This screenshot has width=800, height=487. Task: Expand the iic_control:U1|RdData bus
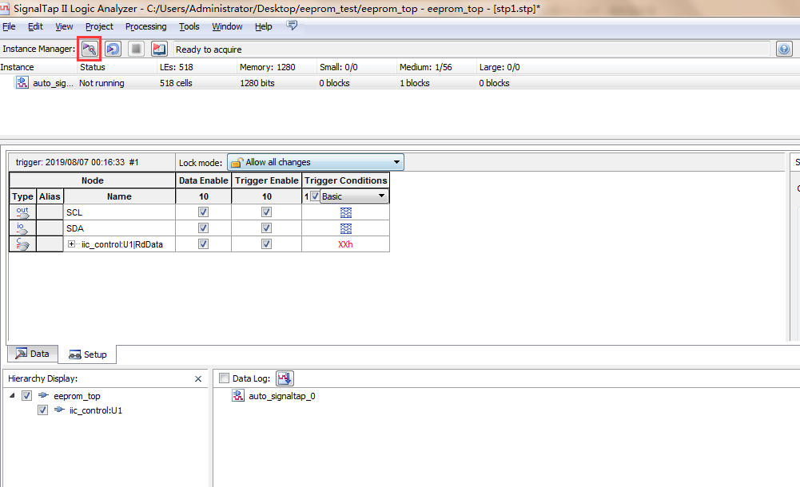tap(71, 244)
